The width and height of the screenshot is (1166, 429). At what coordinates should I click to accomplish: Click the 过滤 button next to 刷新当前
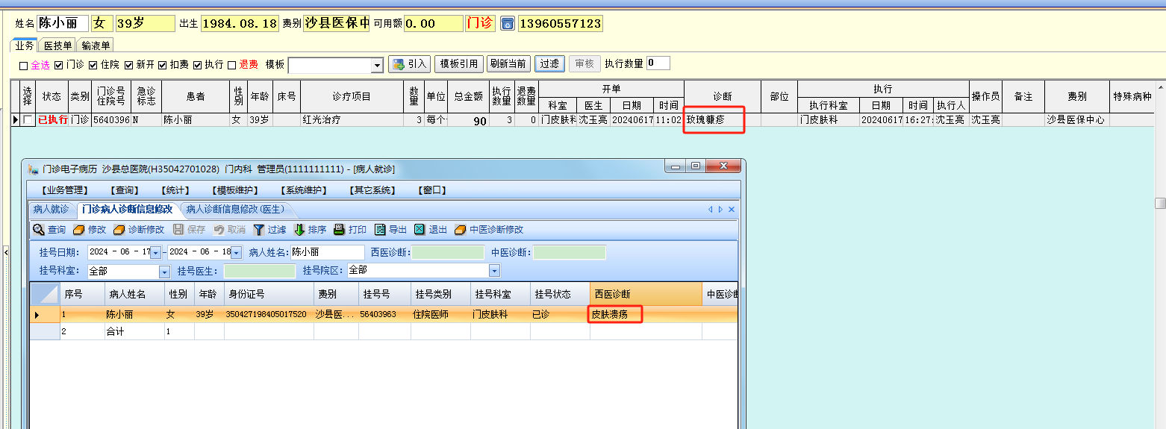[x=549, y=64]
